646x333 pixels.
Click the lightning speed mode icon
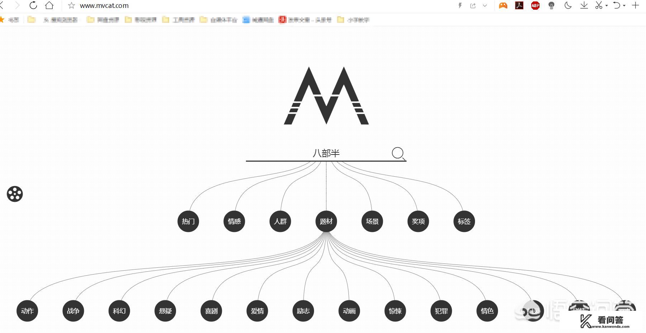coord(460,5)
